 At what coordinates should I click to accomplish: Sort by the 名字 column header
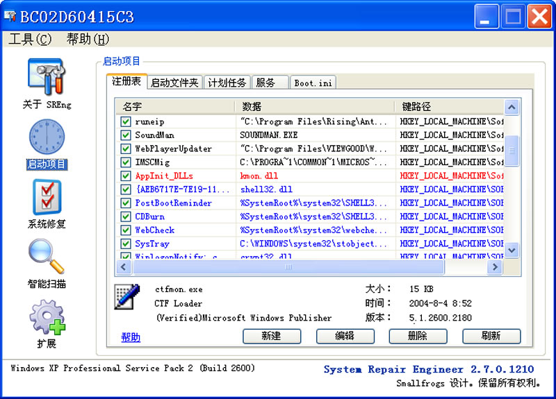click(x=175, y=107)
